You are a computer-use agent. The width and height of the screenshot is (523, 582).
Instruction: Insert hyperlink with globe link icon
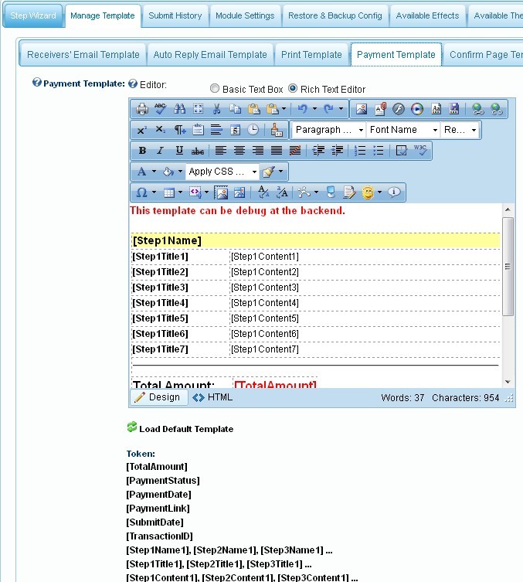click(477, 109)
